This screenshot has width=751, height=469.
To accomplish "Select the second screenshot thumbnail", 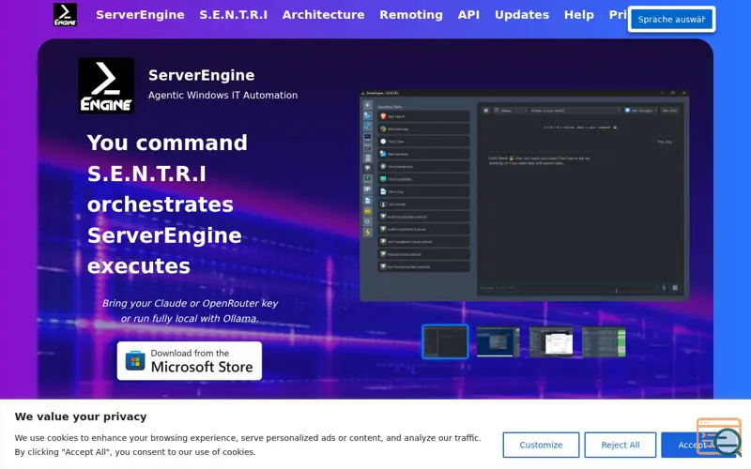I will click(498, 341).
